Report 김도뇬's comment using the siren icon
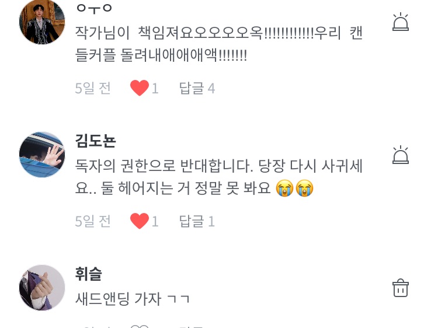 tap(400, 155)
